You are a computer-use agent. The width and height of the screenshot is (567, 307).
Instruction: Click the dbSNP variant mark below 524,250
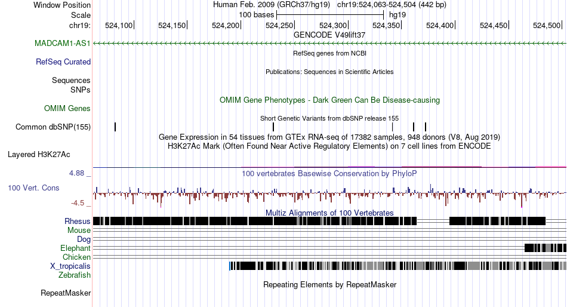273,127
